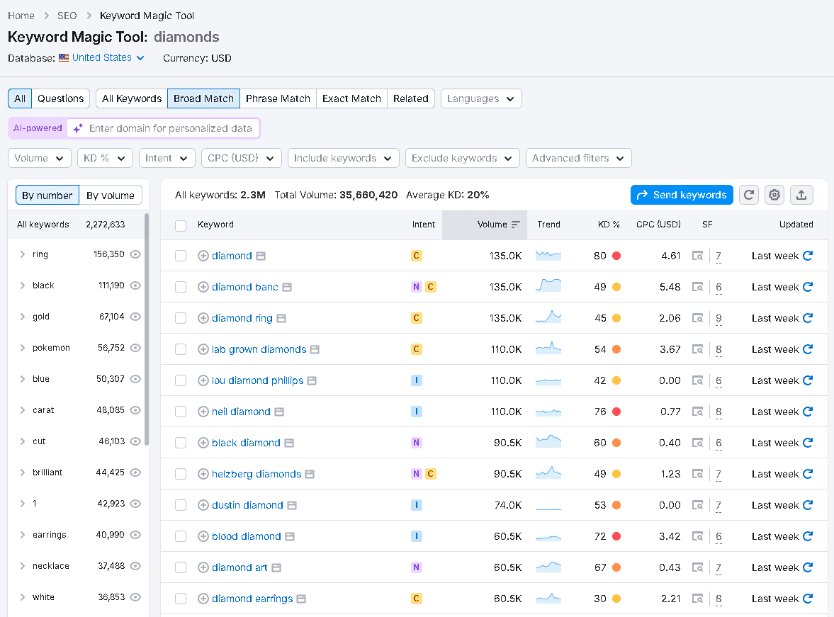Viewport: 834px width, 617px height.
Task: Switch to the Questions tab
Action: (61, 98)
